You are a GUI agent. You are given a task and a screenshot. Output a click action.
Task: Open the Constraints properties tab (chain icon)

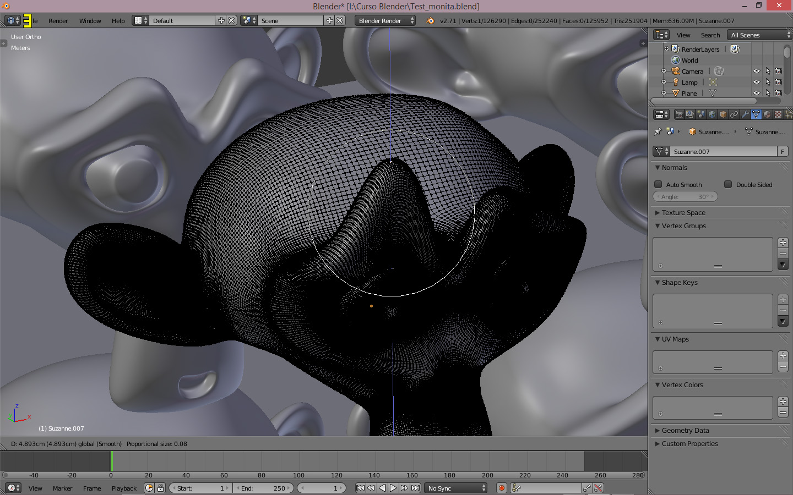(734, 114)
